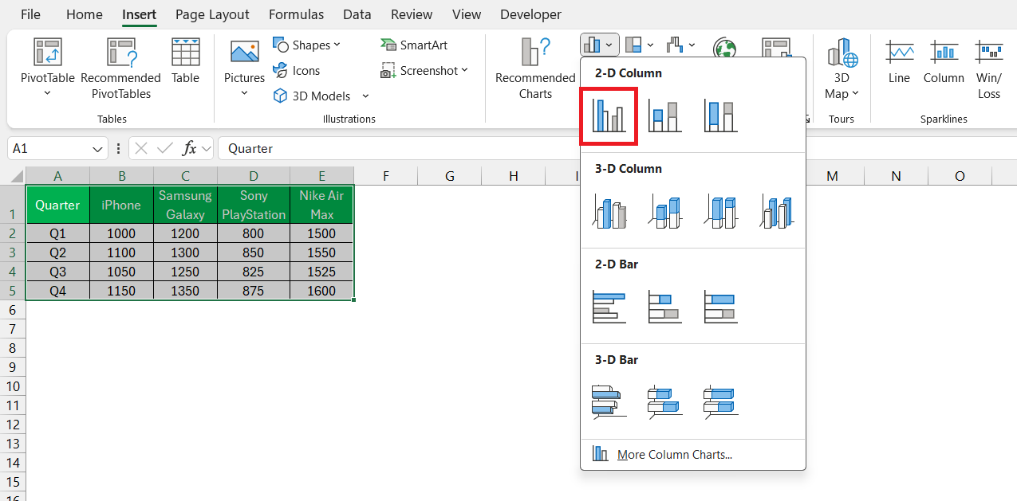
Task: Open the PivotTable dropdown arrow
Action: pyautogui.click(x=47, y=94)
